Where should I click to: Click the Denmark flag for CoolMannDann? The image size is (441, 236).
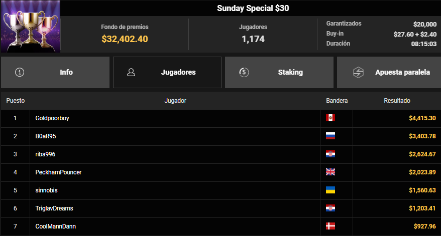(330, 226)
